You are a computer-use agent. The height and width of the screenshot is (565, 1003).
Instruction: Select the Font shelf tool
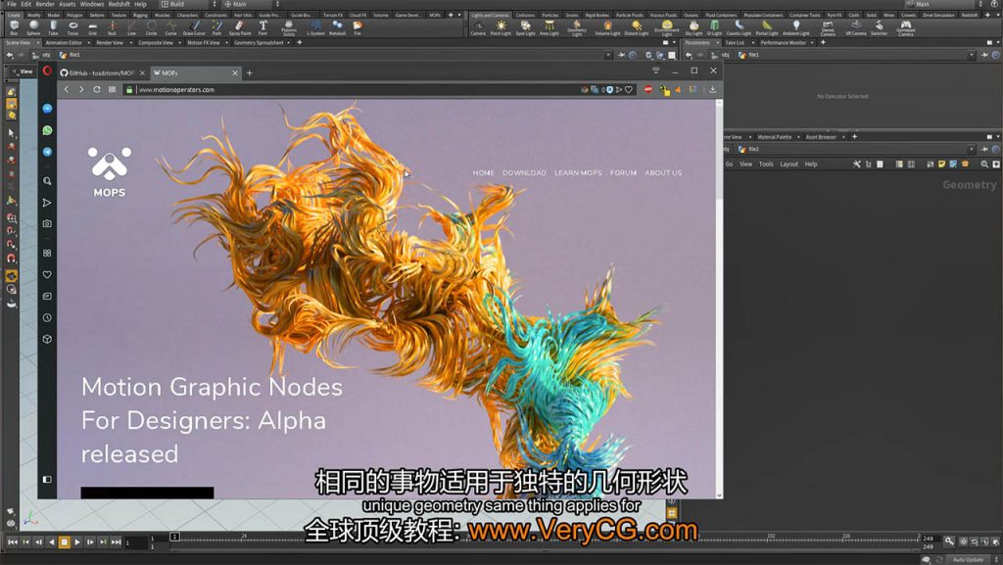(x=263, y=27)
